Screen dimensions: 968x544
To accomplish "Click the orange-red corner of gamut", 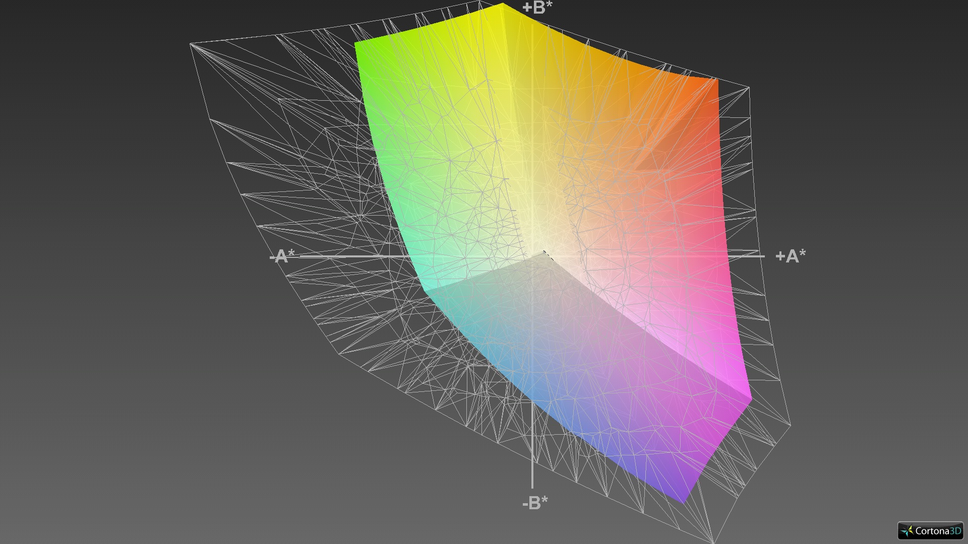I will [x=712, y=86].
